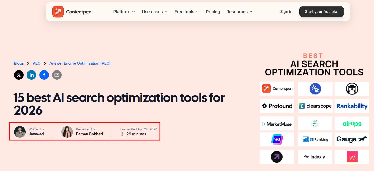Viewport: 374px width, 171px height.
Task: Click the purple arrow circle logo tile
Action: click(x=277, y=157)
